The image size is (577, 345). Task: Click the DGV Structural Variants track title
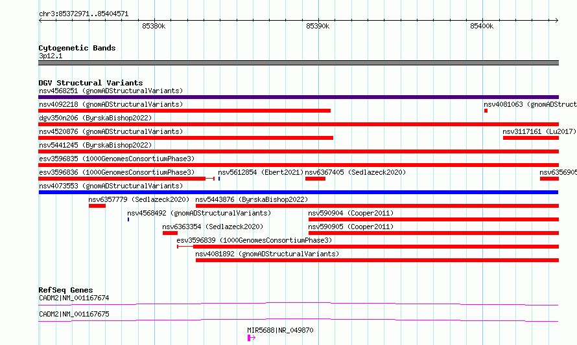coord(91,83)
